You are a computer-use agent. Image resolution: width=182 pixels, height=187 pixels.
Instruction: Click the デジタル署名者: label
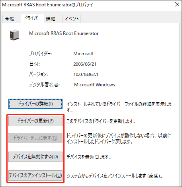(x=44, y=85)
